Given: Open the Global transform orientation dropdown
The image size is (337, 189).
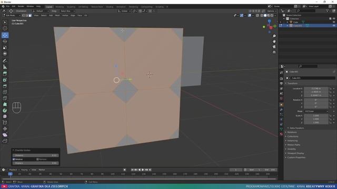Looking at the screenshot, I should click(124, 11).
